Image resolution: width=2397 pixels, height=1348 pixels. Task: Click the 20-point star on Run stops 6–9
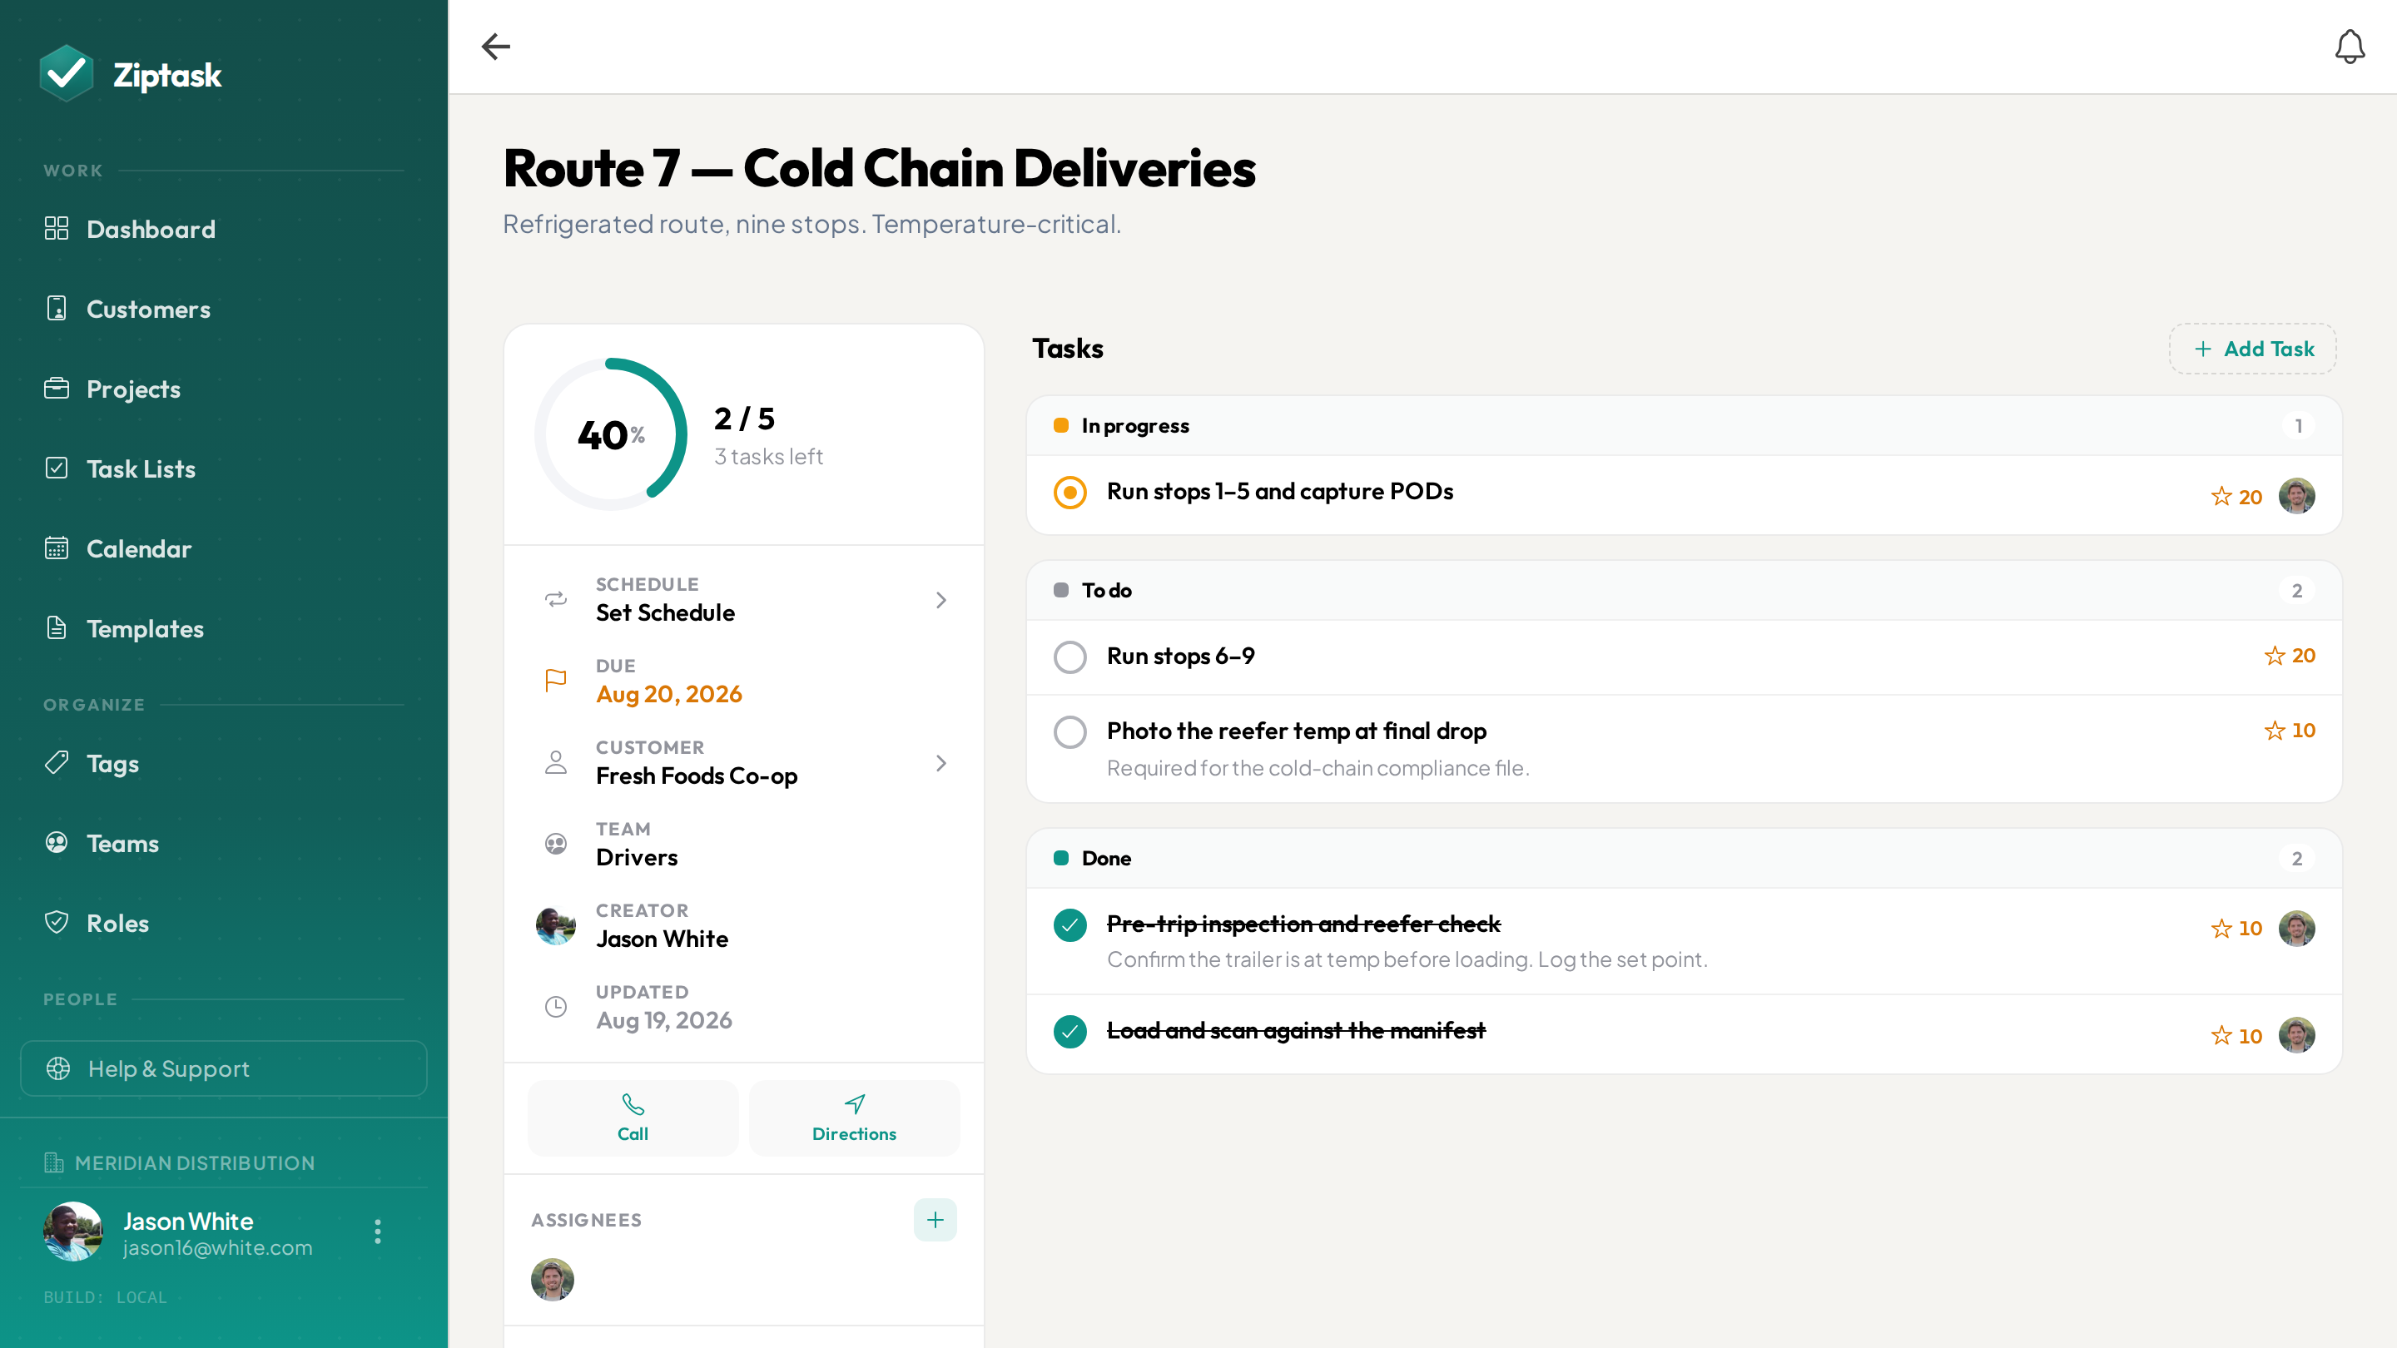[2289, 655]
